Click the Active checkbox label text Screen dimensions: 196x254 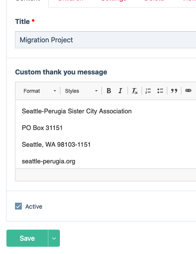click(x=34, y=207)
